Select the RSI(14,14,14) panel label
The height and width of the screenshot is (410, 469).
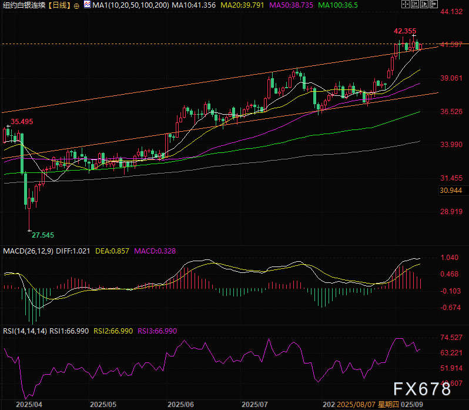pos(24,331)
